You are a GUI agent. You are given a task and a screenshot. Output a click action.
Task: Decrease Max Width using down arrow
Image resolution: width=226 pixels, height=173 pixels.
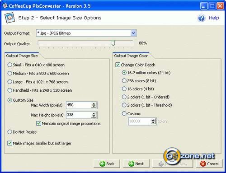click(x=94, y=107)
